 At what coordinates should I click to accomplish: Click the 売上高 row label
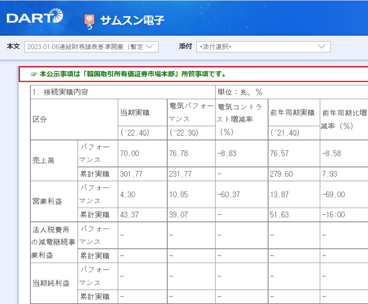pyautogui.click(x=43, y=160)
